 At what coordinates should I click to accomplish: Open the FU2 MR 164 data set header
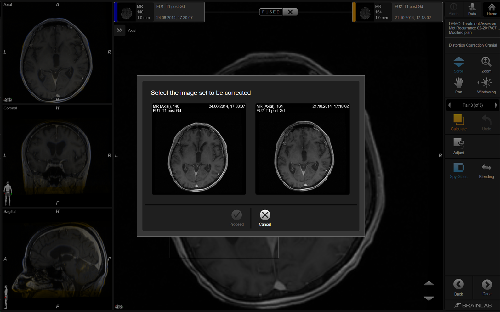397,12
